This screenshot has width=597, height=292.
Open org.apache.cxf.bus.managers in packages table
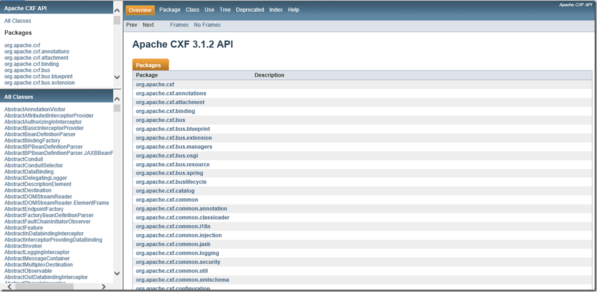coord(174,147)
